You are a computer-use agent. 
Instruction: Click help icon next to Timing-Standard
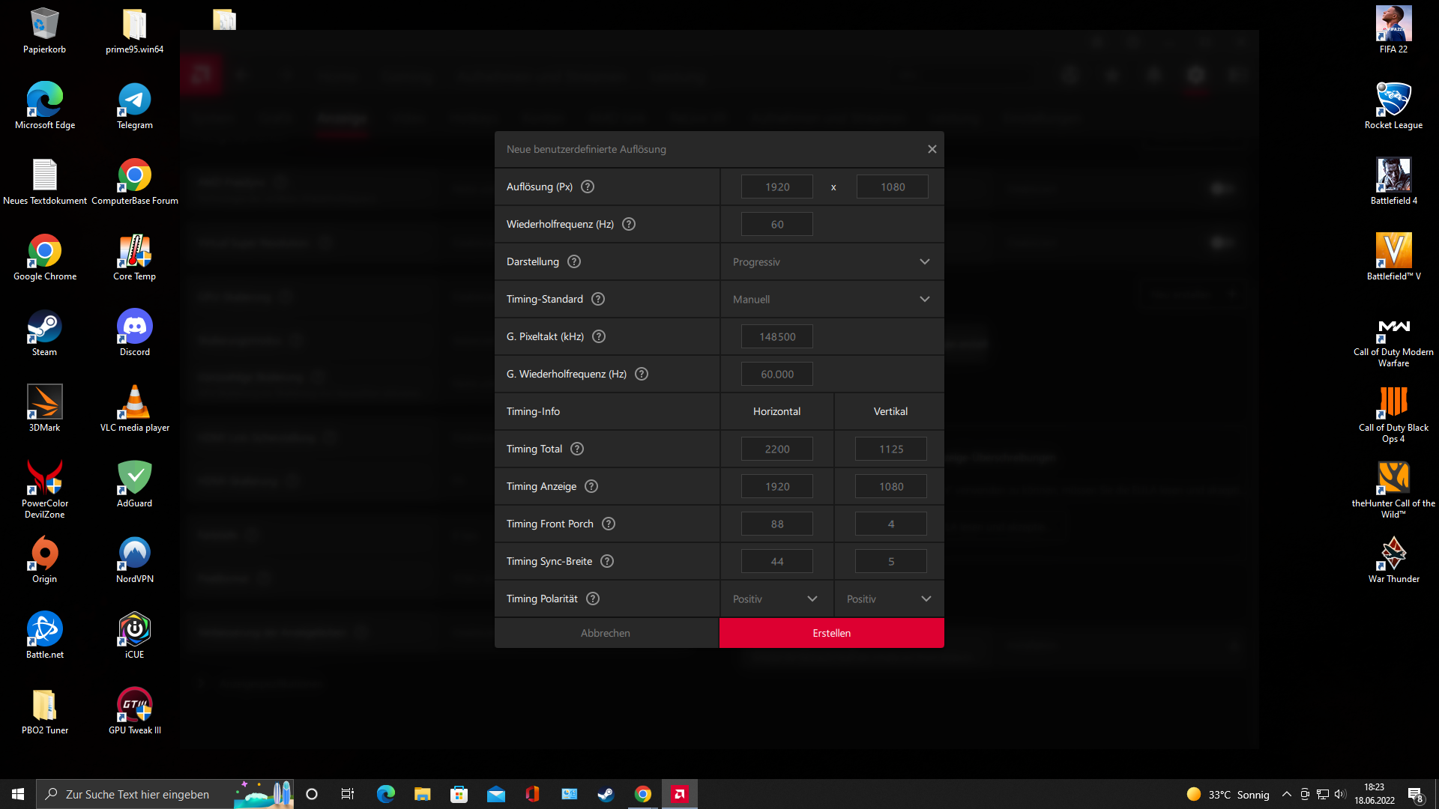tap(598, 299)
